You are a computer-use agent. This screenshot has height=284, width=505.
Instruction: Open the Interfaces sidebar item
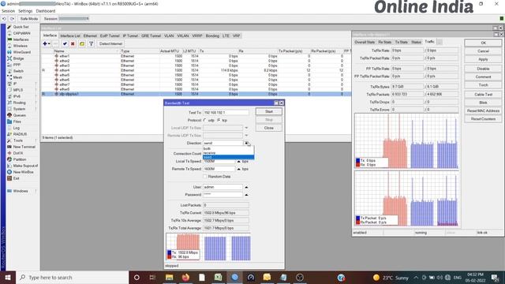pyautogui.click(x=21, y=39)
